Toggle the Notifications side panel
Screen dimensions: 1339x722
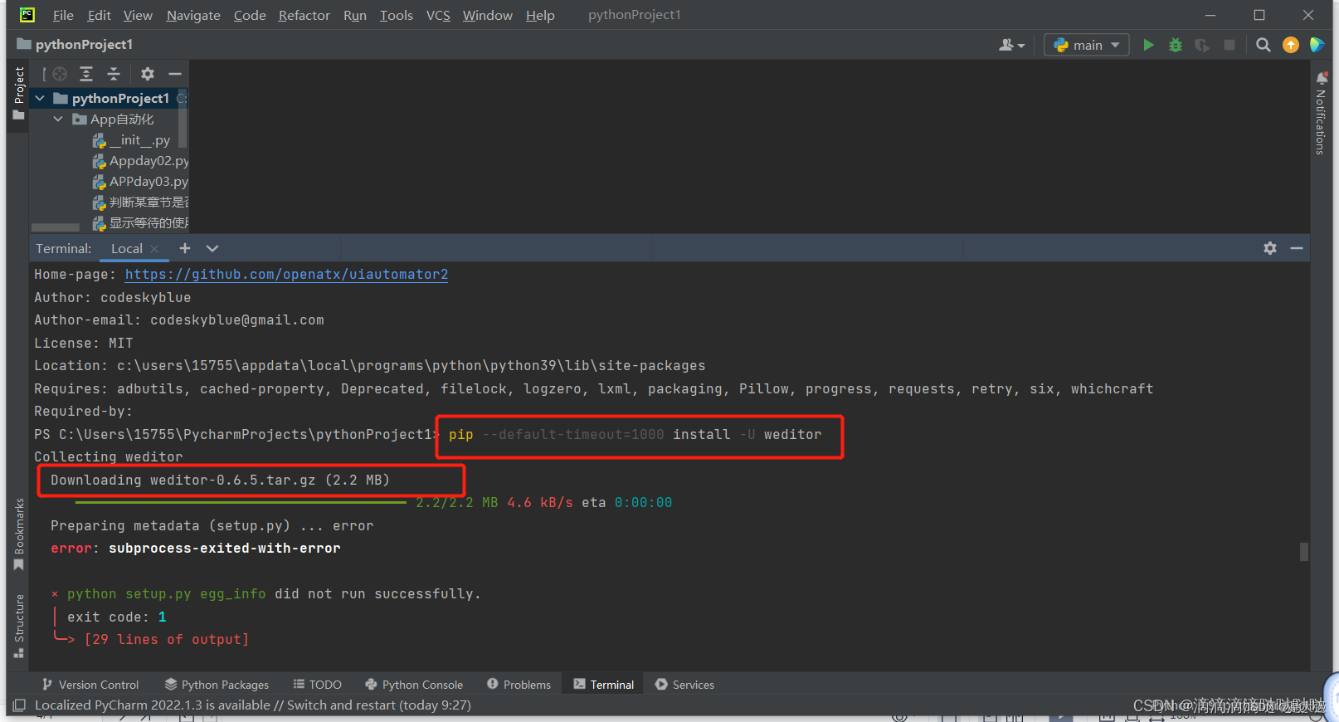(1322, 114)
